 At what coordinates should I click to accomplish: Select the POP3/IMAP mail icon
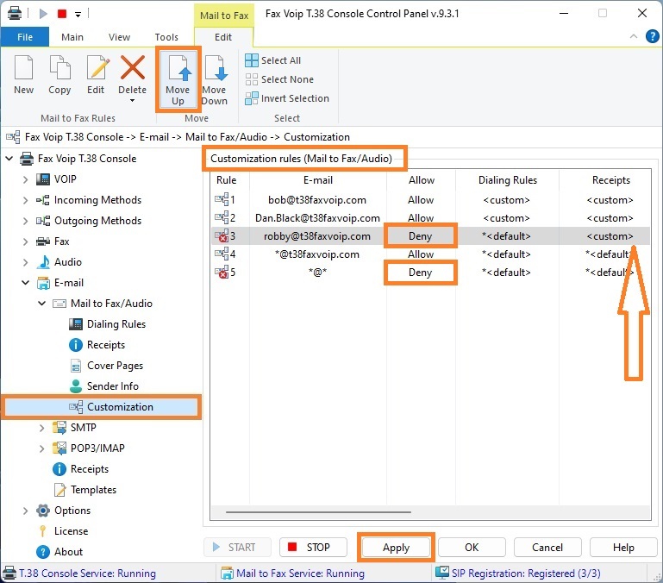59,448
